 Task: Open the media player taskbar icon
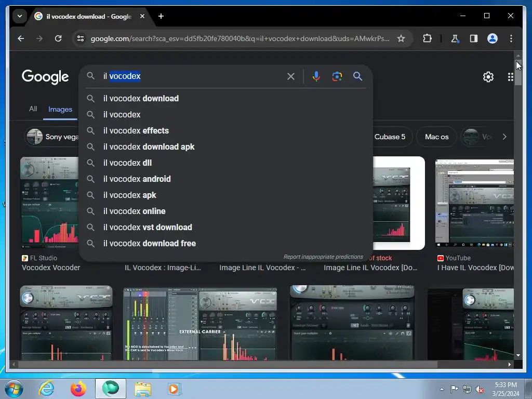[175, 389]
